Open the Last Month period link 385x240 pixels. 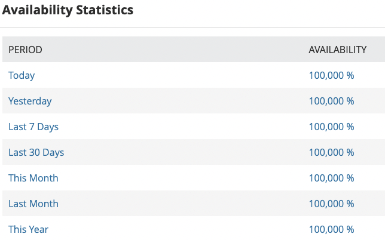pos(33,204)
